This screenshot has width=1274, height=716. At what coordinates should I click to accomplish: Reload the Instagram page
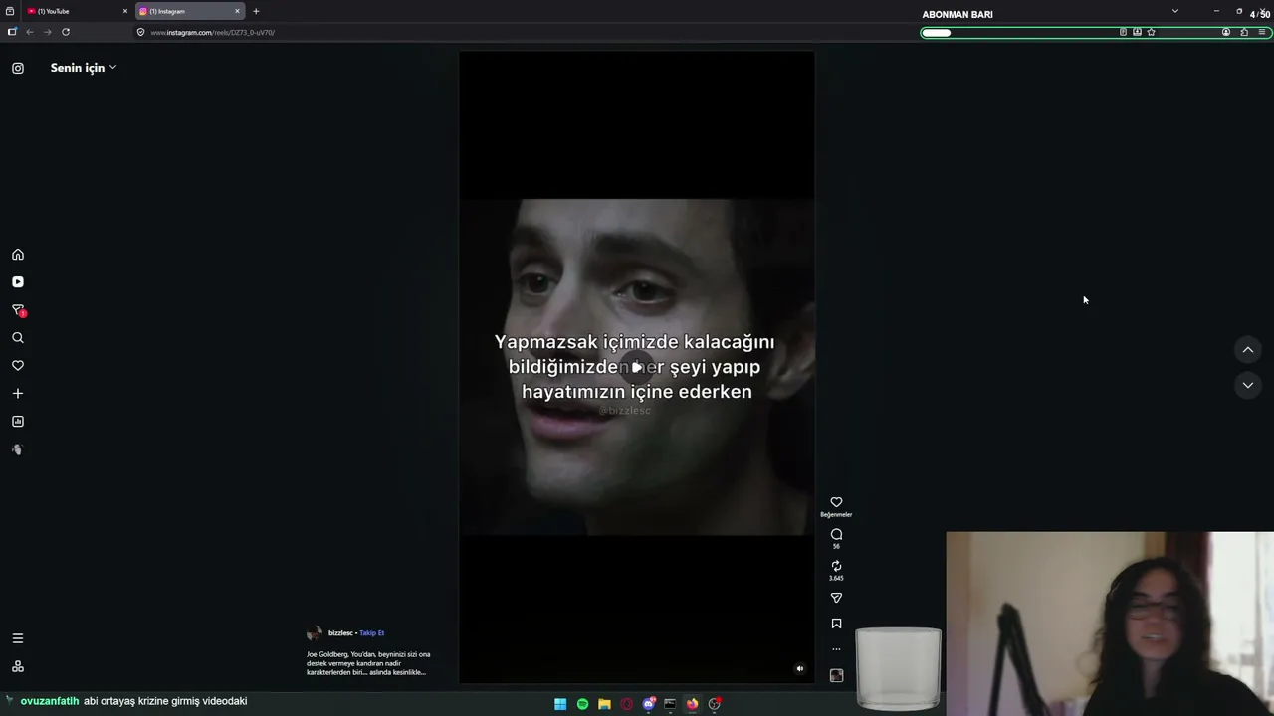tap(66, 32)
